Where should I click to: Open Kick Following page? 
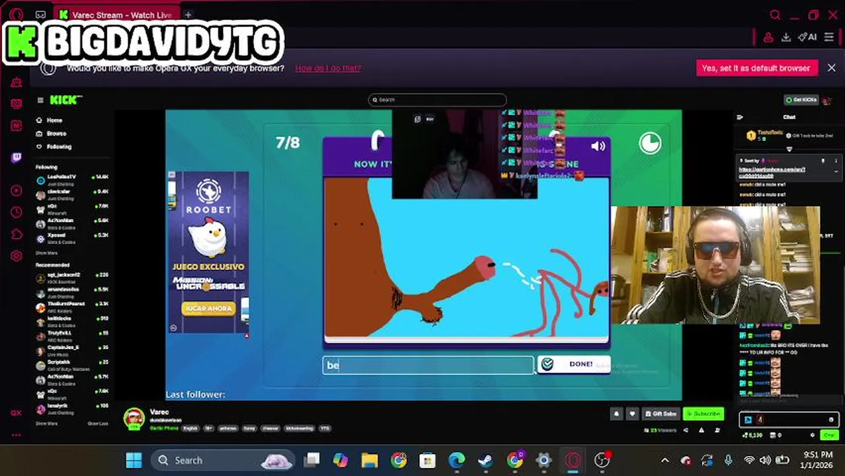[x=54, y=147]
